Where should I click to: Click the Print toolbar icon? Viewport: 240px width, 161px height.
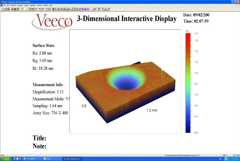(x=18, y=9)
